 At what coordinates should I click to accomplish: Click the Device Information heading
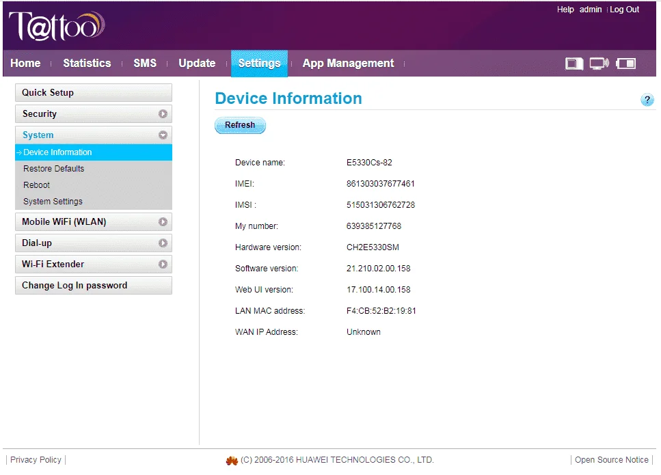[x=288, y=98]
